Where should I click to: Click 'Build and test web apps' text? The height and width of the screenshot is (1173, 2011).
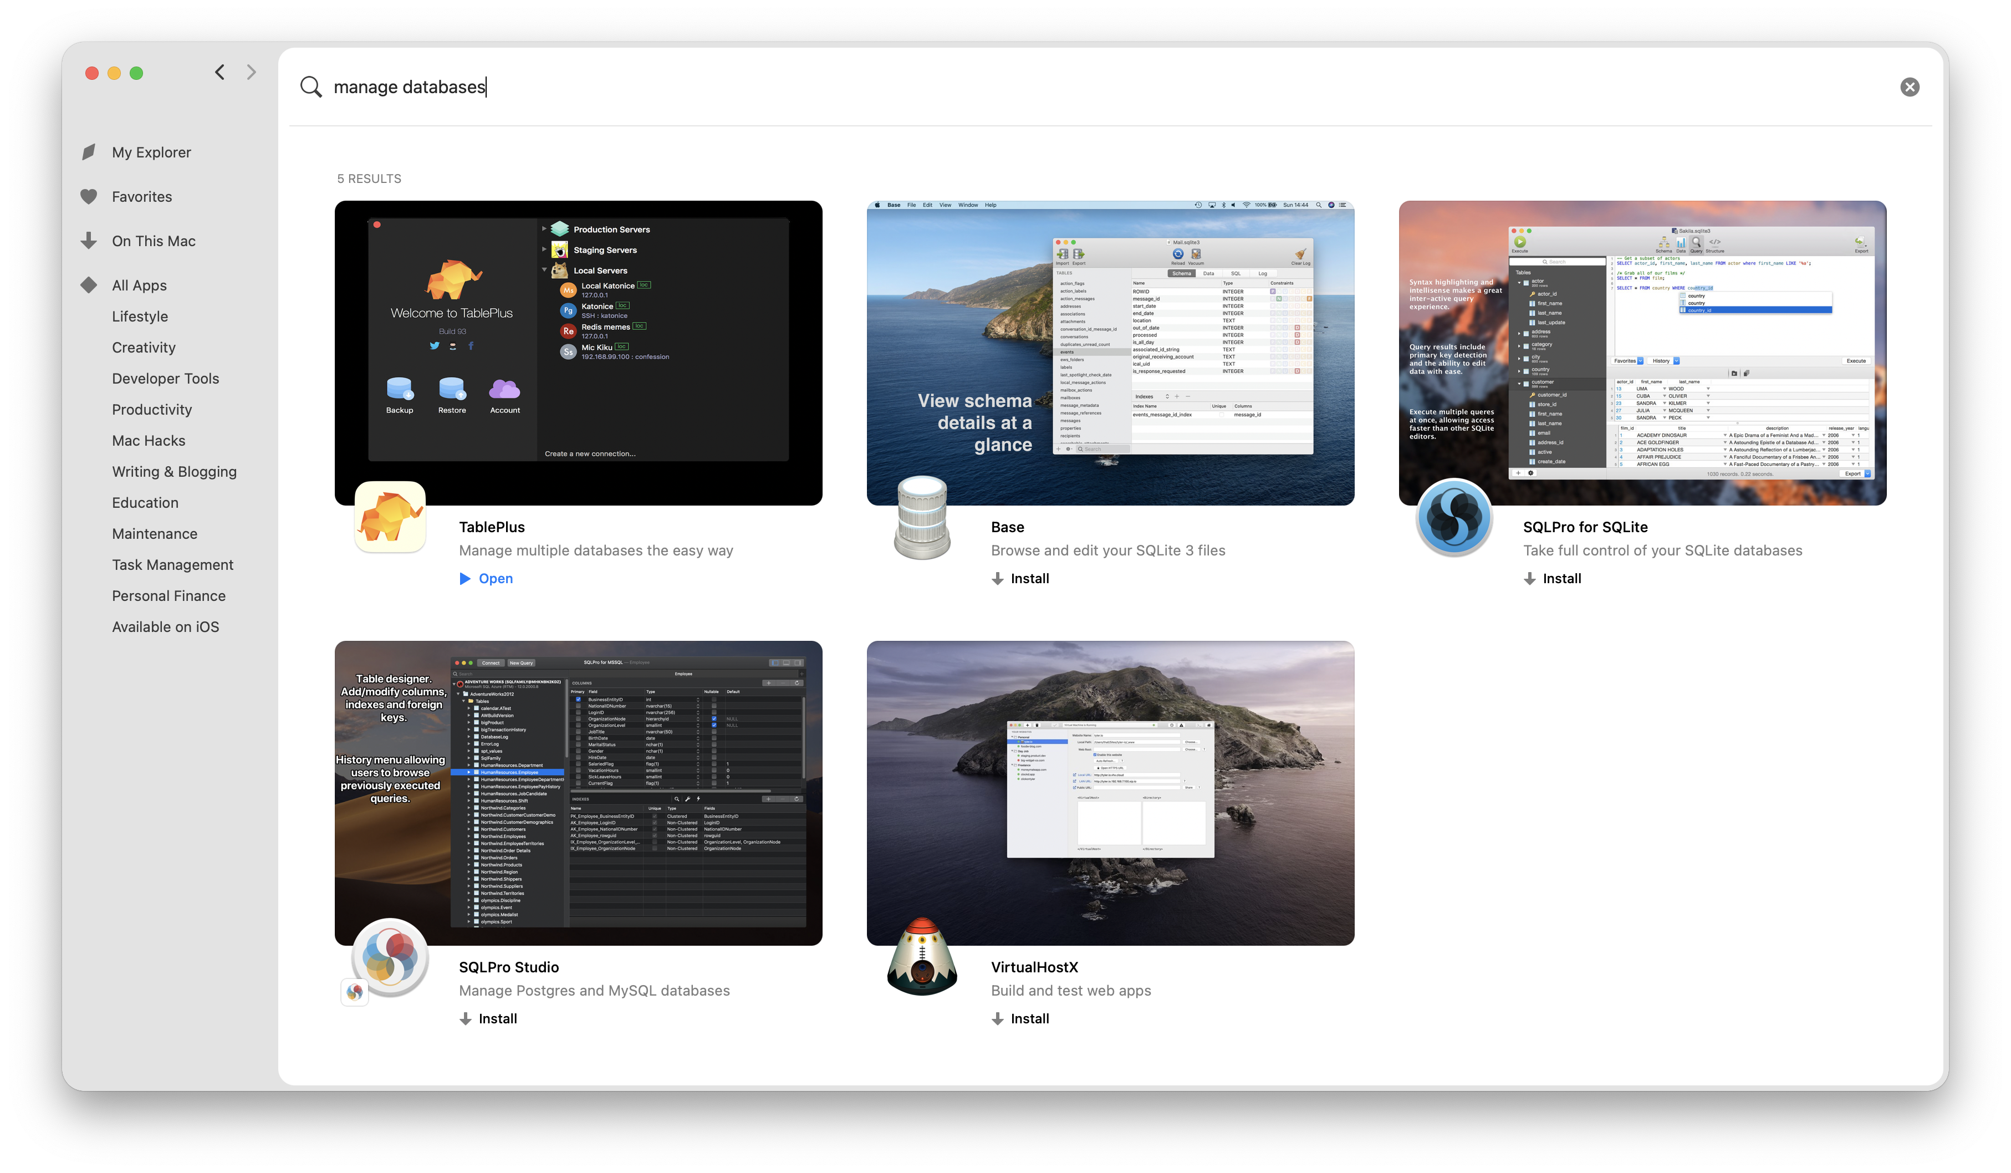click(1070, 991)
